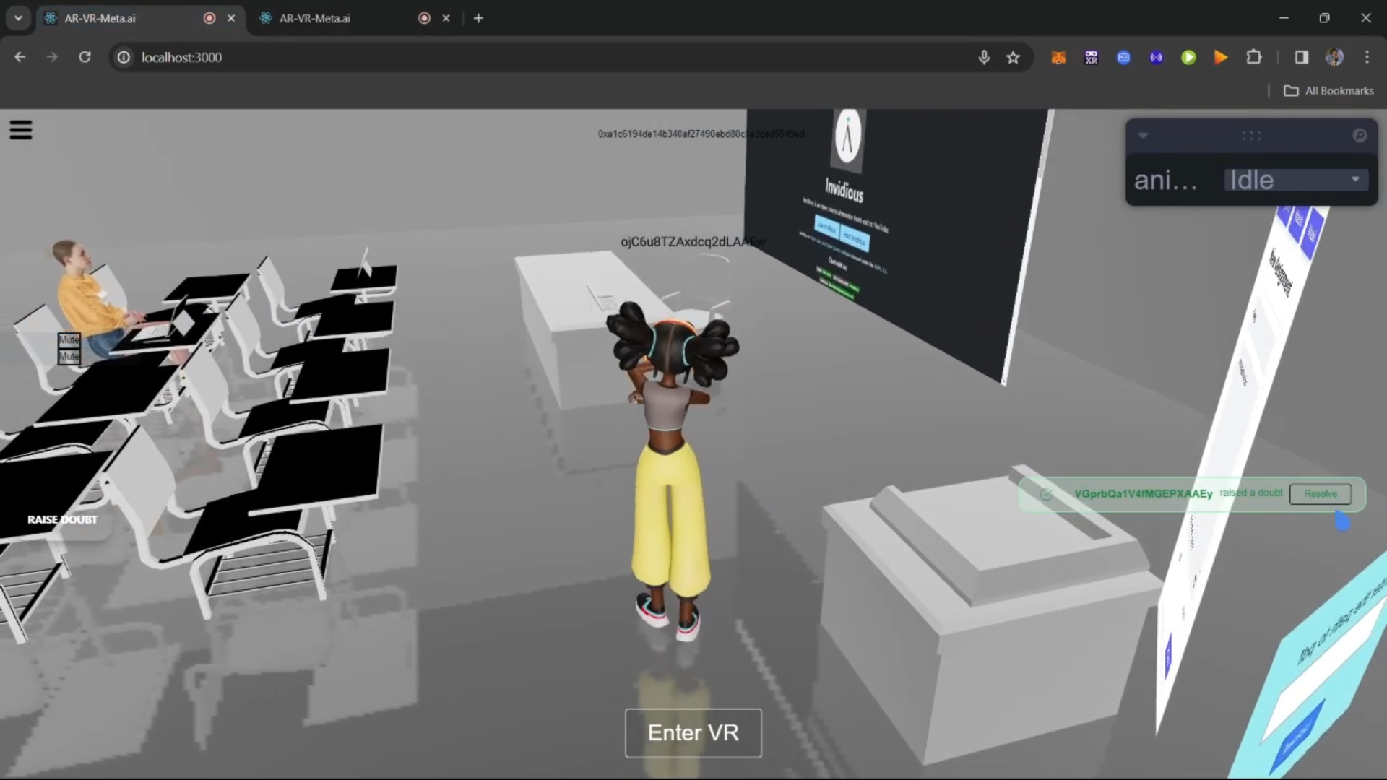Toggle voice search microphone in address bar
The image size is (1387, 780).
click(983, 58)
